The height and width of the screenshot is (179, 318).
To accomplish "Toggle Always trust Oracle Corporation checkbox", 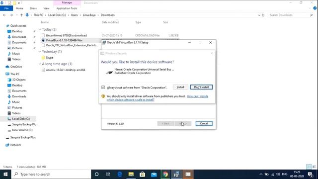I will click(103, 88).
